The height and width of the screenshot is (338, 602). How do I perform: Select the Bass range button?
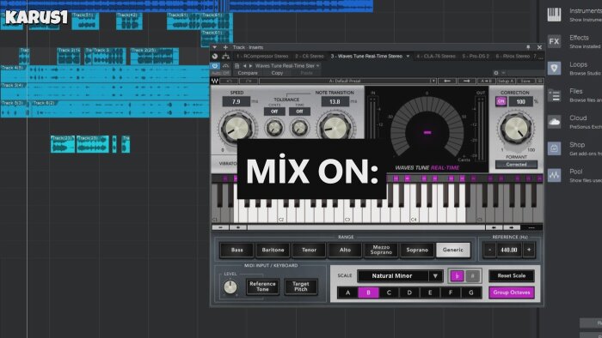[236, 250]
